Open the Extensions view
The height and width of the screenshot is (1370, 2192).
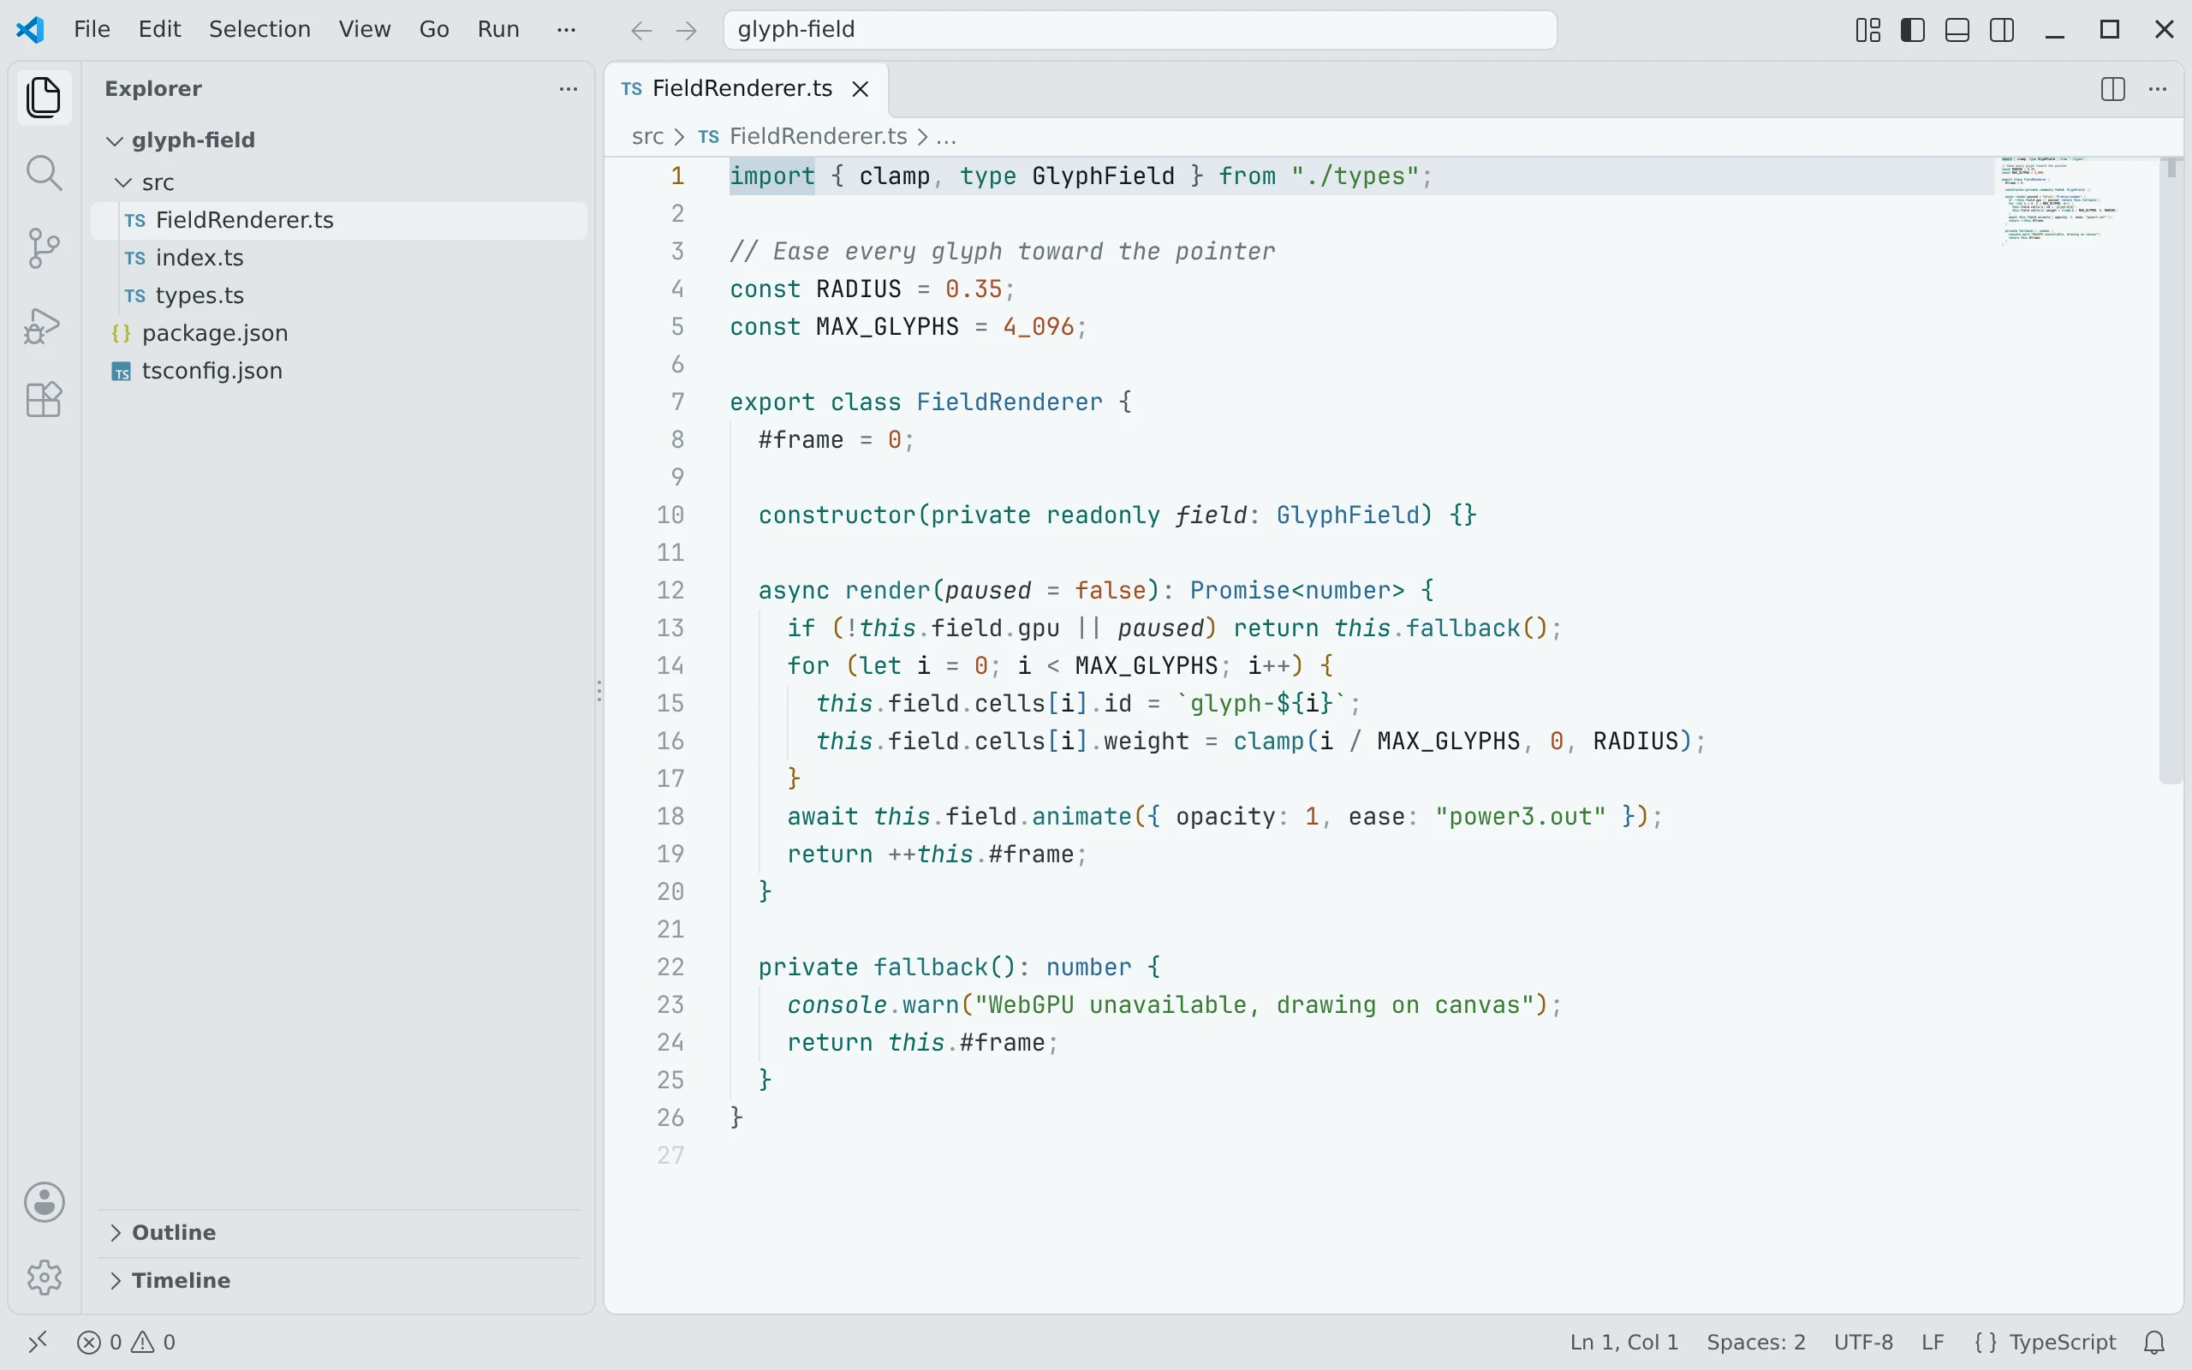tap(44, 400)
